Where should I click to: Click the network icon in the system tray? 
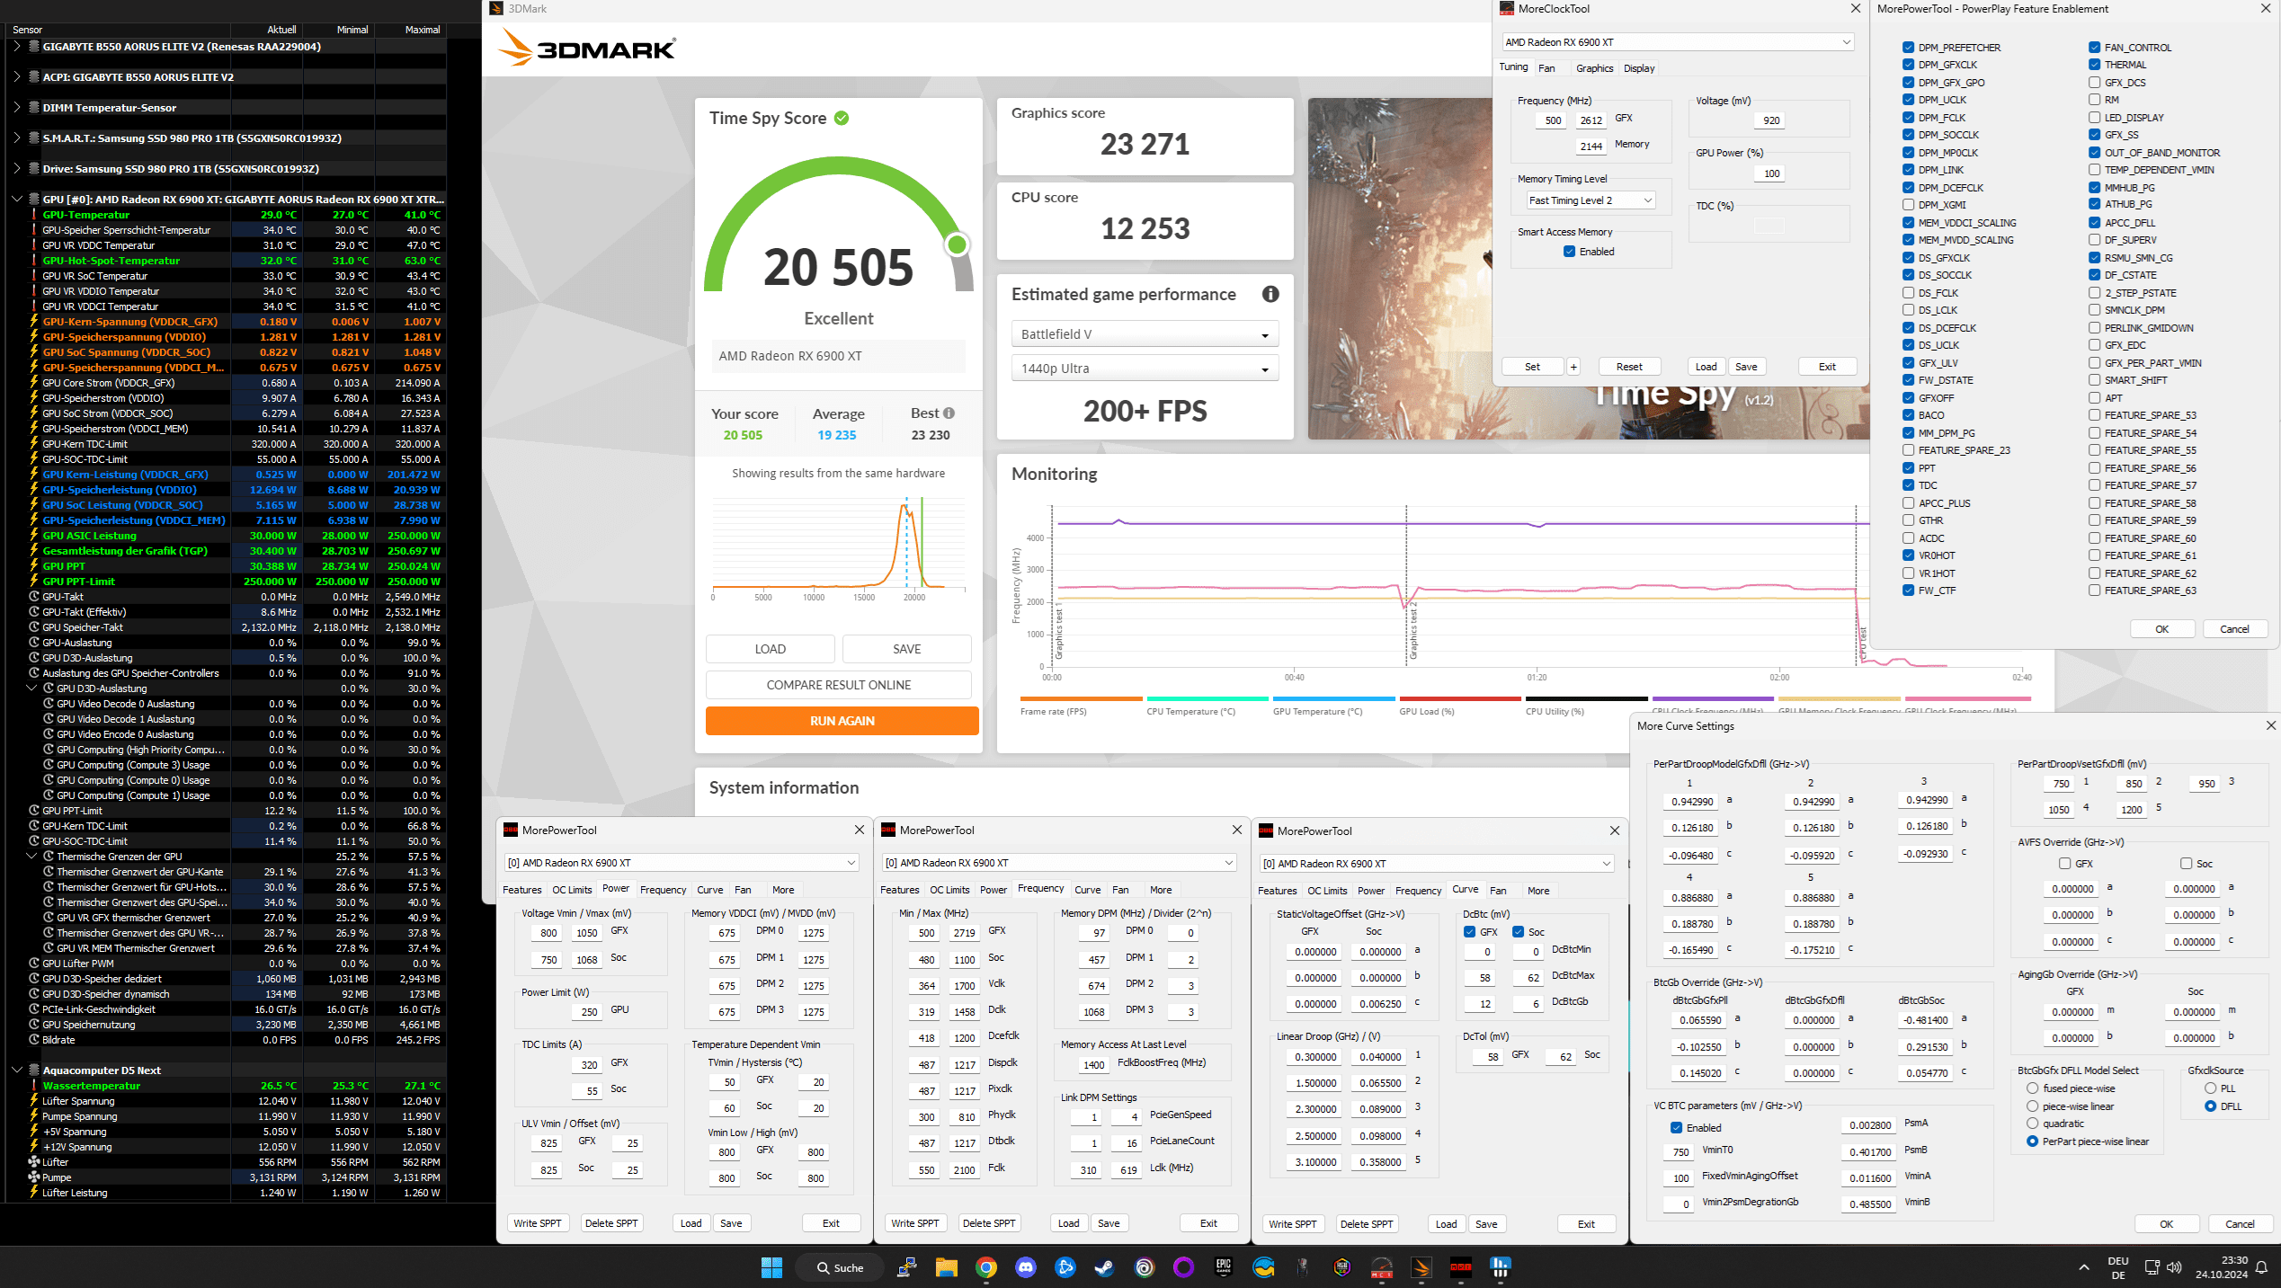[2152, 1267]
